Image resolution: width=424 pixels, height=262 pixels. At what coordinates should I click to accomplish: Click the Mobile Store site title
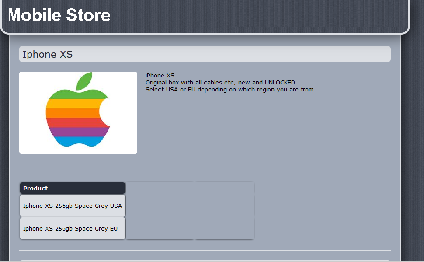click(59, 14)
